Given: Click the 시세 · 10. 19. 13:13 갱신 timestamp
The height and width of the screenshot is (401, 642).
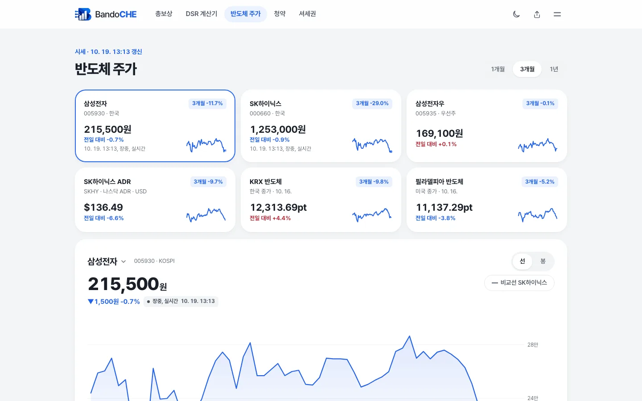Looking at the screenshot, I should coord(108,52).
